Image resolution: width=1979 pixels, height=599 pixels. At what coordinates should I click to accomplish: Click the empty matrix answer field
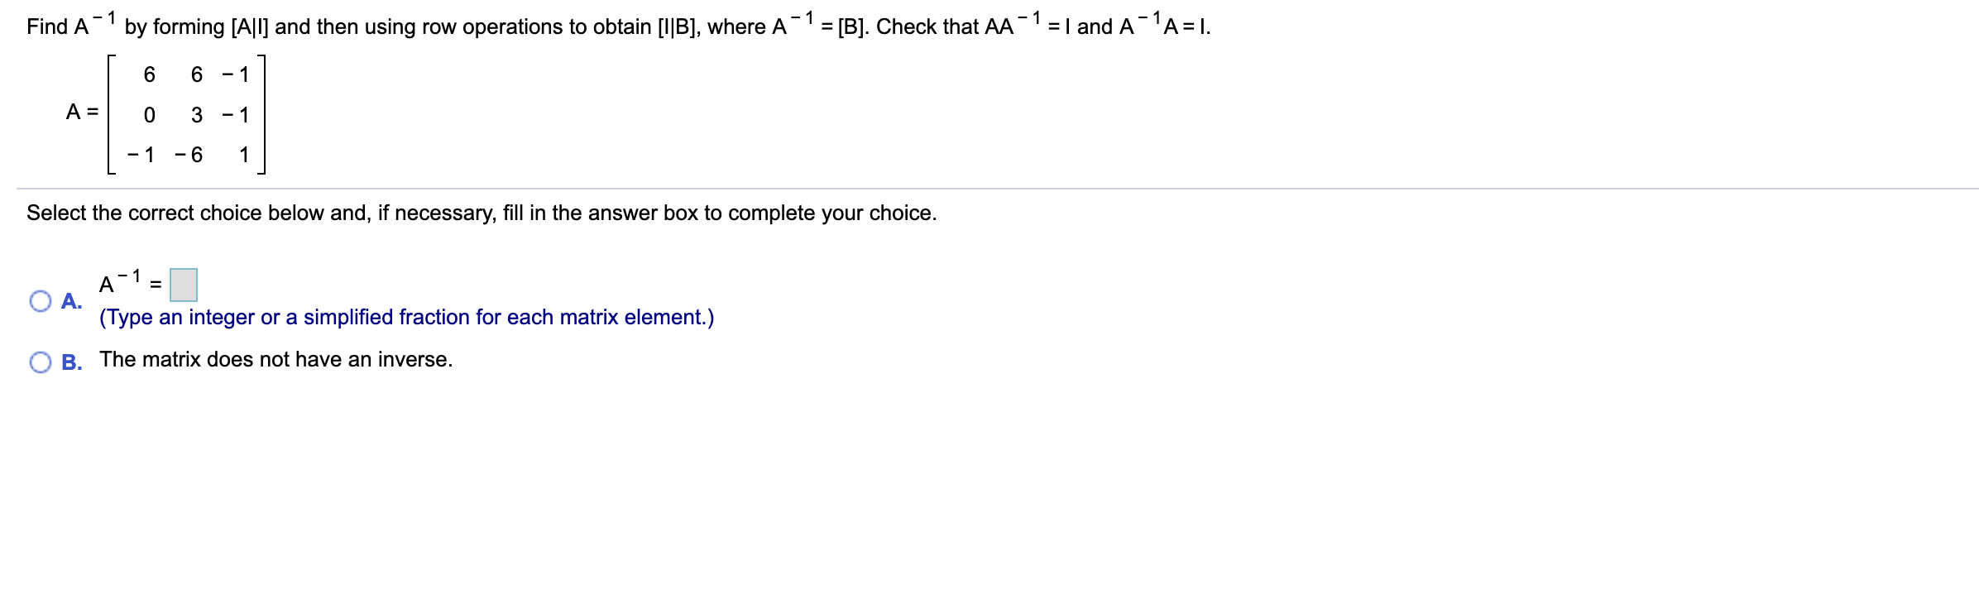pyautogui.click(x=184, y=283)
